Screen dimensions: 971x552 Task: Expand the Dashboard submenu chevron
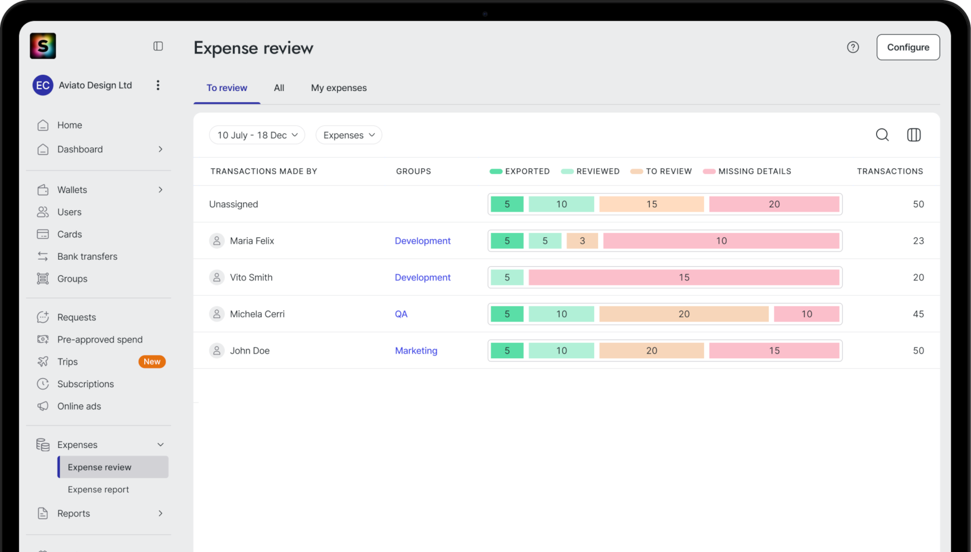click(160, 149)
